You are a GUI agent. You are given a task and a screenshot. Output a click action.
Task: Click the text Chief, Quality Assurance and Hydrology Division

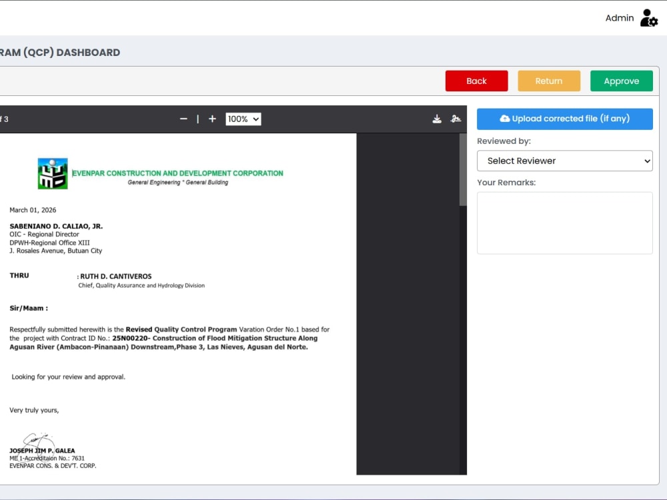point(141,285)
